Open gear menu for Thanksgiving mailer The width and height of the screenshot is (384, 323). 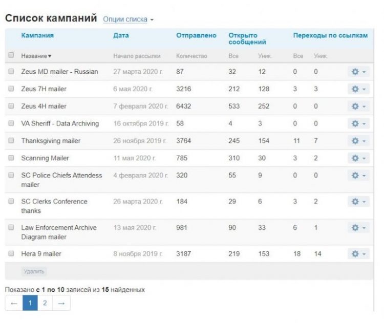[358, 141]
